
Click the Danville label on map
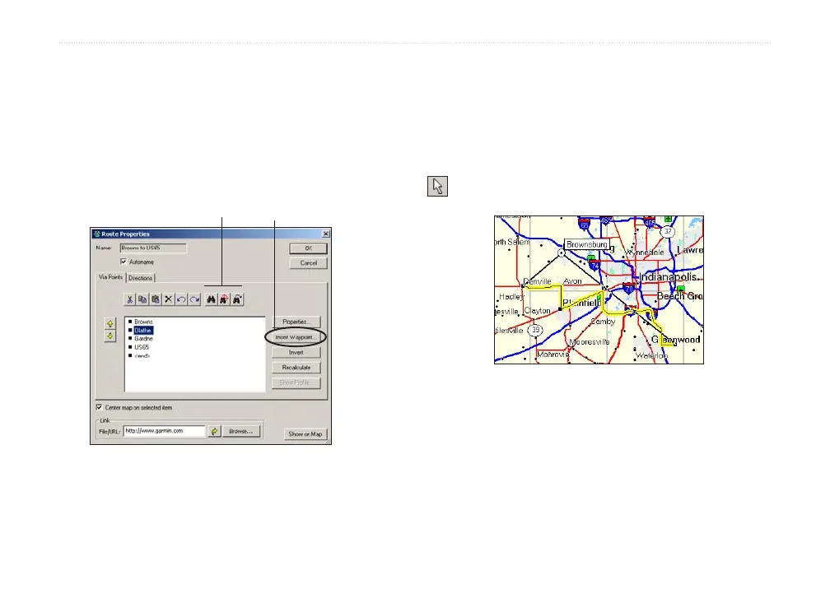pos(537,281)
